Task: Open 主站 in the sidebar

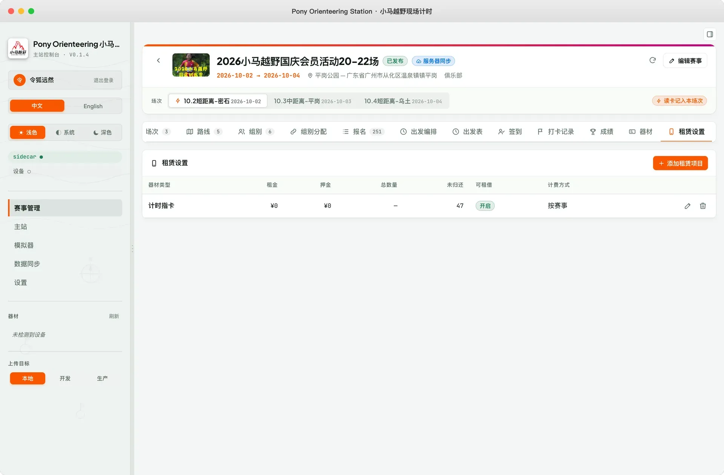Action: pos(65,226)
